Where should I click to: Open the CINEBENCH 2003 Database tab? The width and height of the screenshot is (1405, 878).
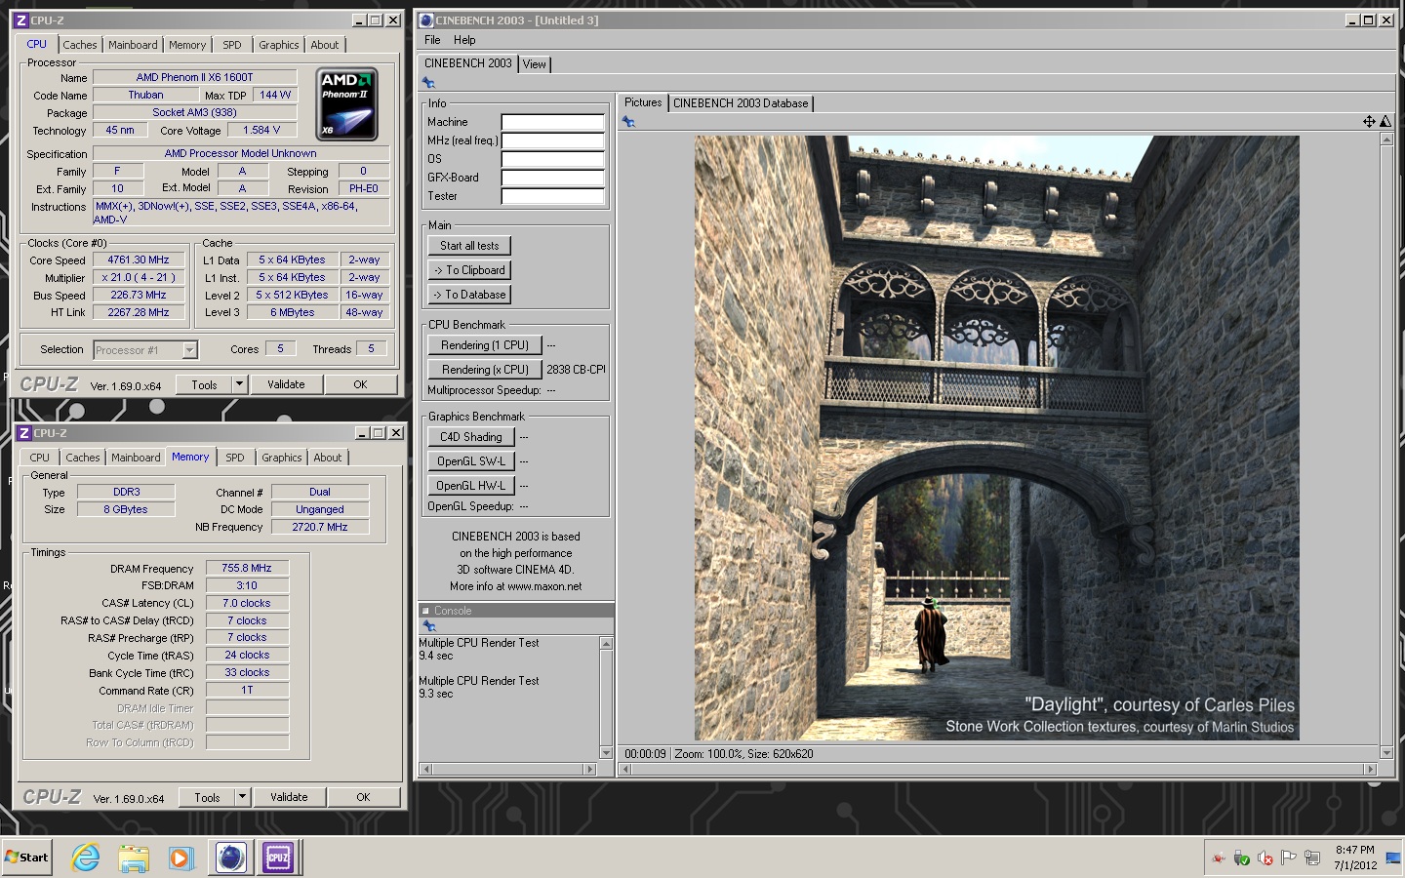741,103
